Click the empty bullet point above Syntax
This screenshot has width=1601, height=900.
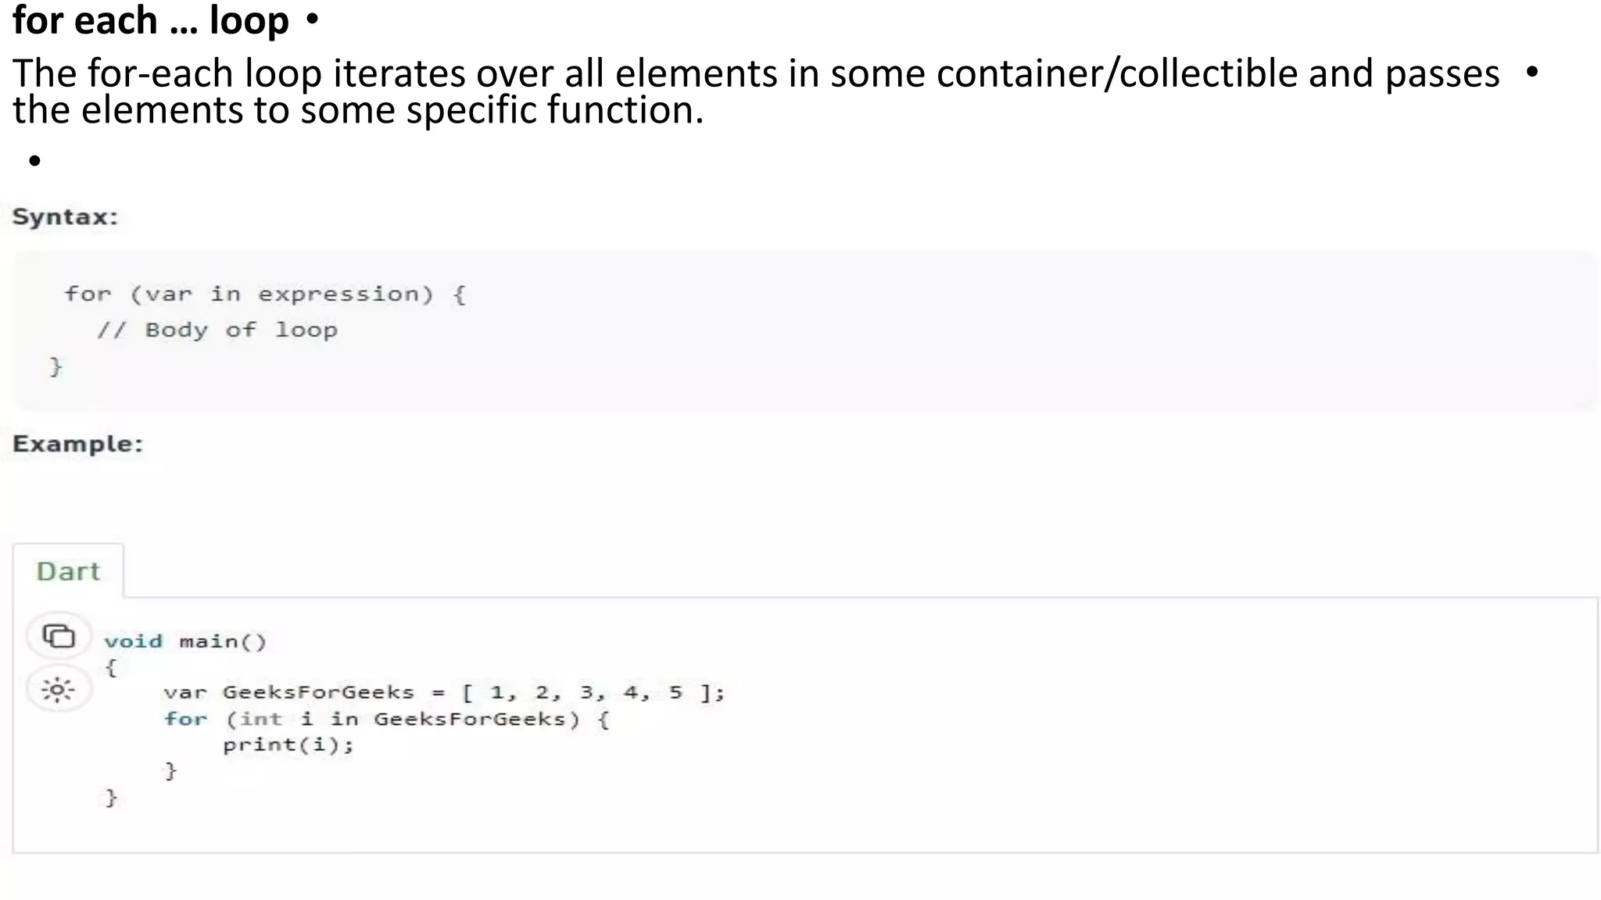point(34,161)
